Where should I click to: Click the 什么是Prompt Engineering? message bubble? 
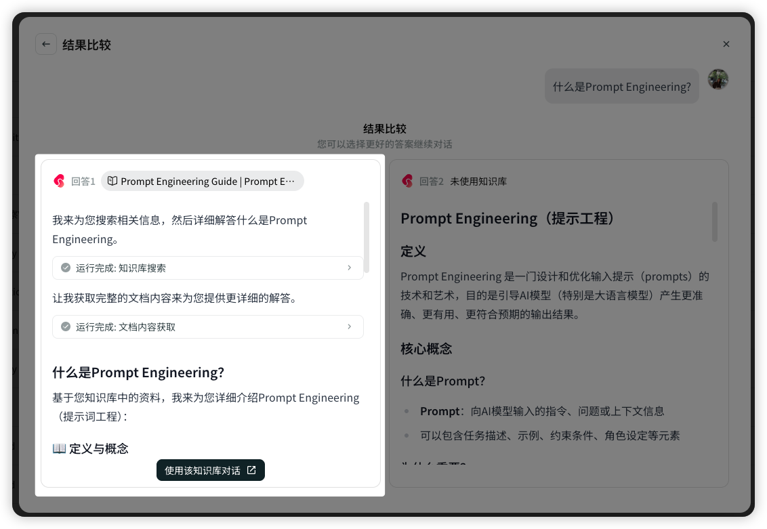621,87
